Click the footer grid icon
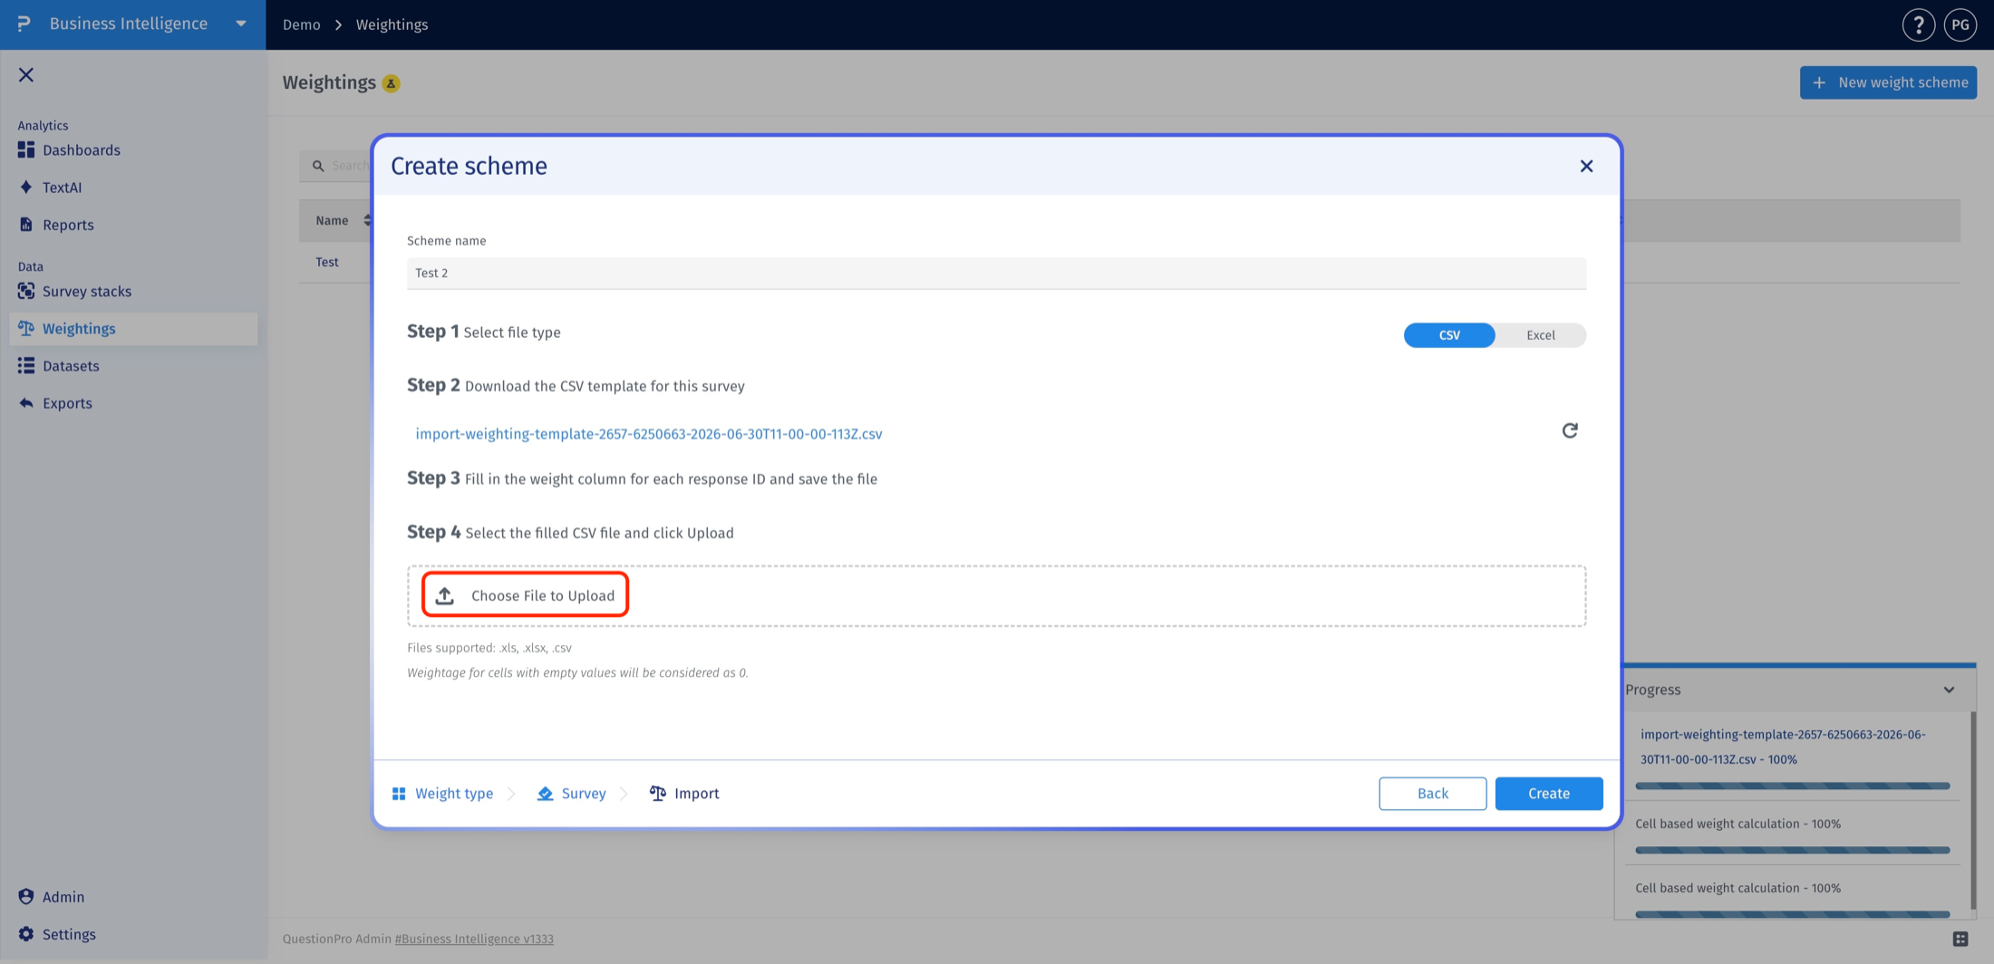Image resolution: width=1994 pixels, height=964 pixels. click(1960, 939)
